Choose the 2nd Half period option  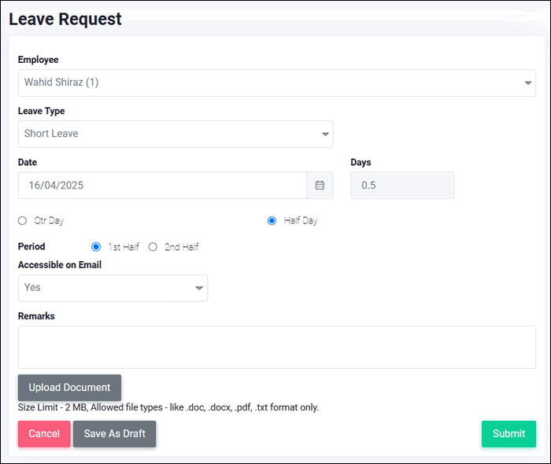click(x=153, y=247)
